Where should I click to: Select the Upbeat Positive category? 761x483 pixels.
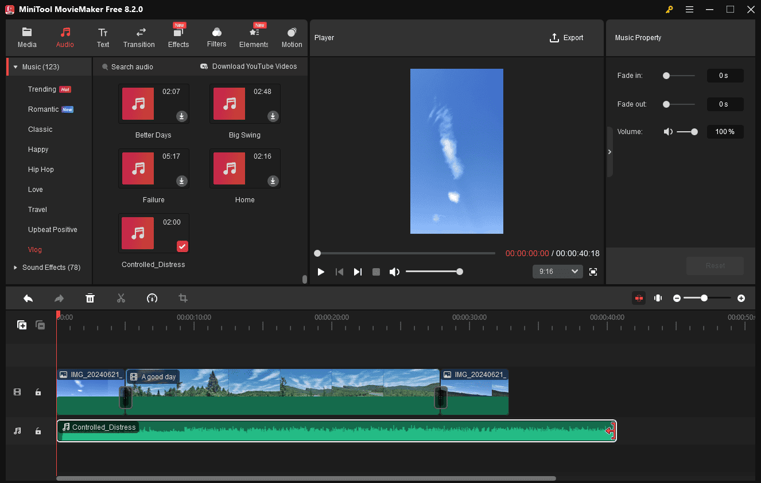point(53,230)
